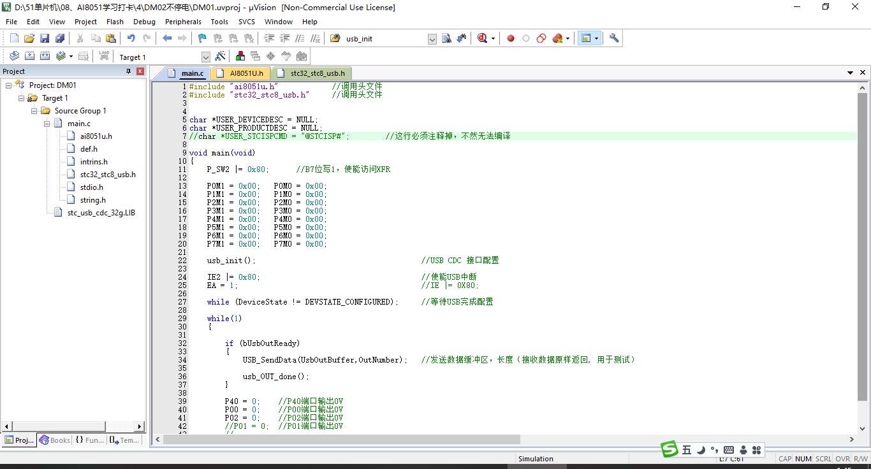This screenshot has height=469, width=871.
Task: Click the Save All icon
Action: click(x=60, y=39)
